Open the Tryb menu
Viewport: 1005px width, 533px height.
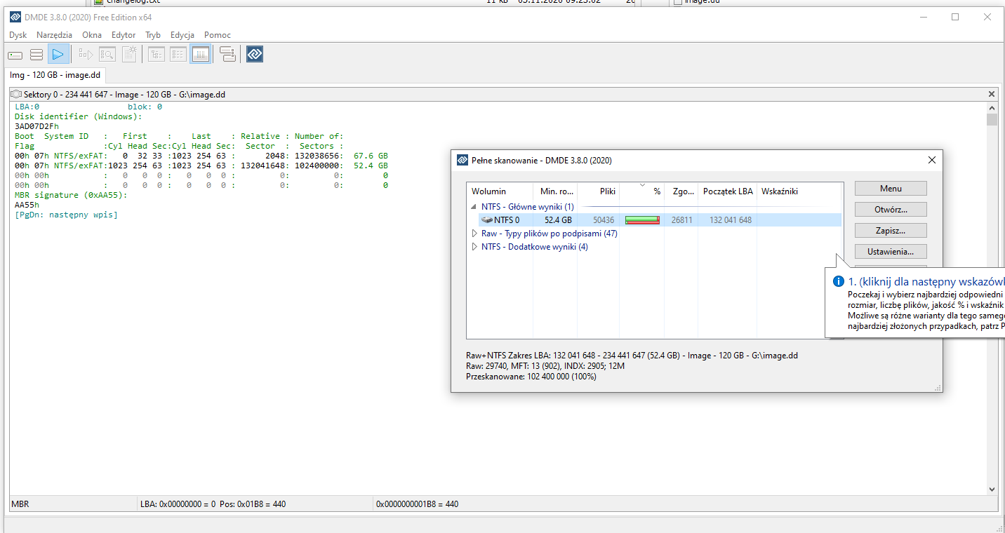click(x=153, y=34)
